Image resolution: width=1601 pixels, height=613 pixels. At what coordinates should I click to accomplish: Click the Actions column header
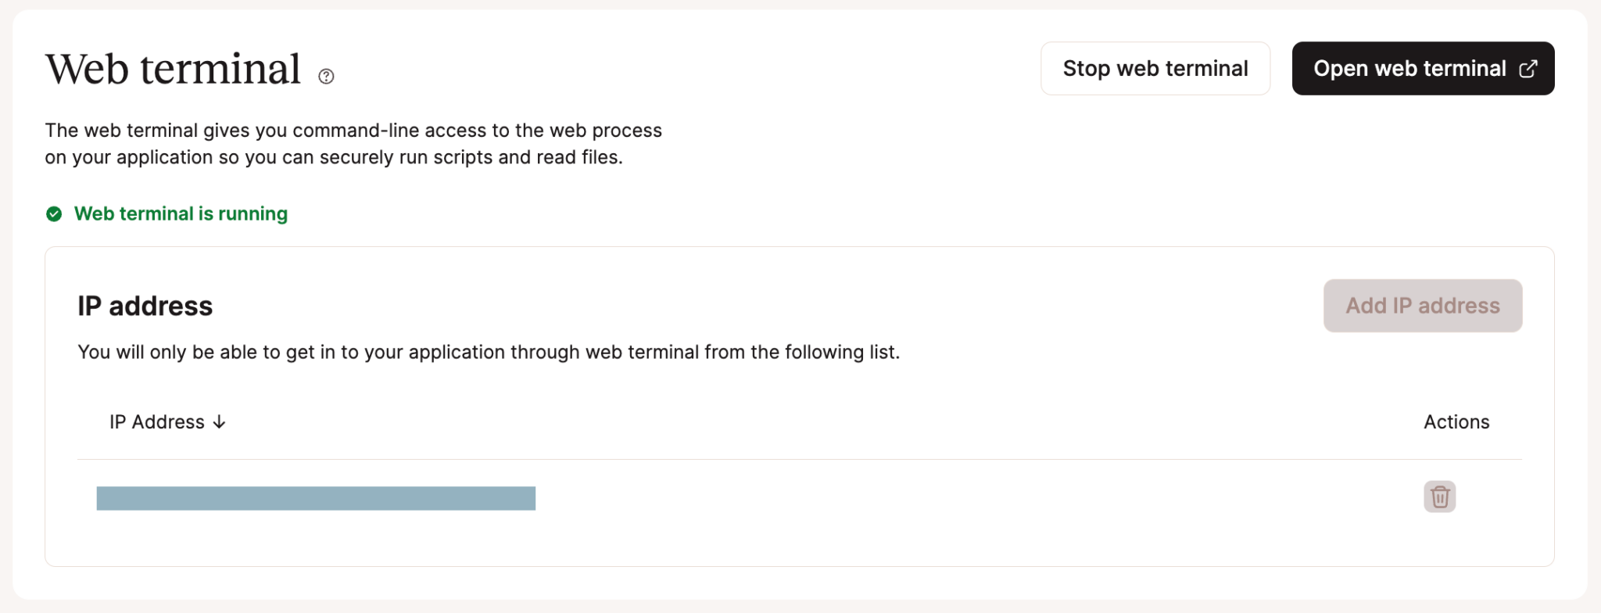coord(1456,422)
